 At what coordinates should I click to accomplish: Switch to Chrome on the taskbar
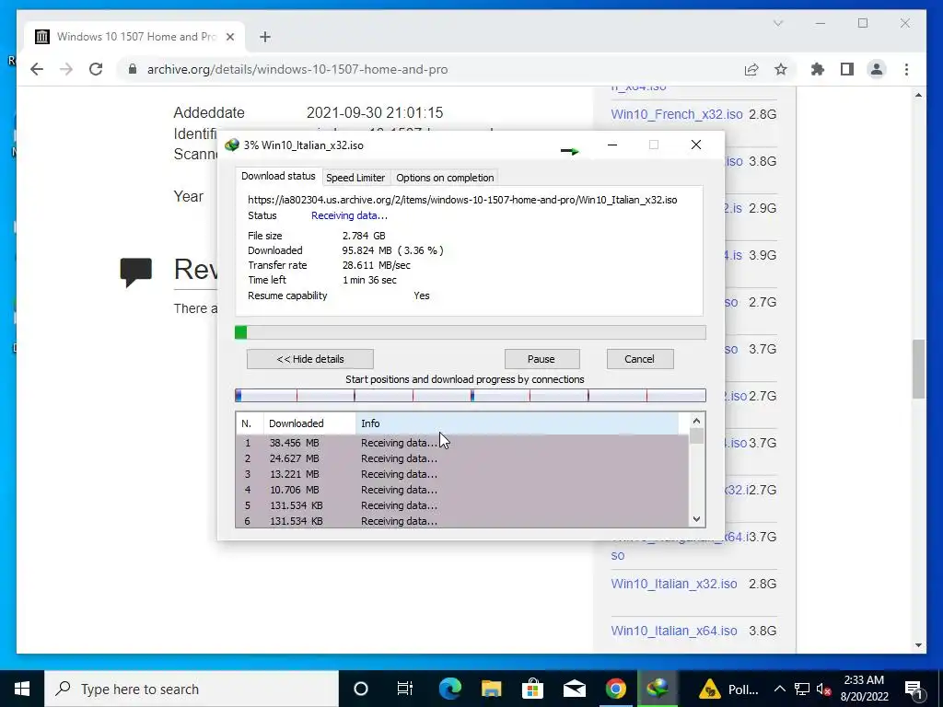tap(616, 689)
